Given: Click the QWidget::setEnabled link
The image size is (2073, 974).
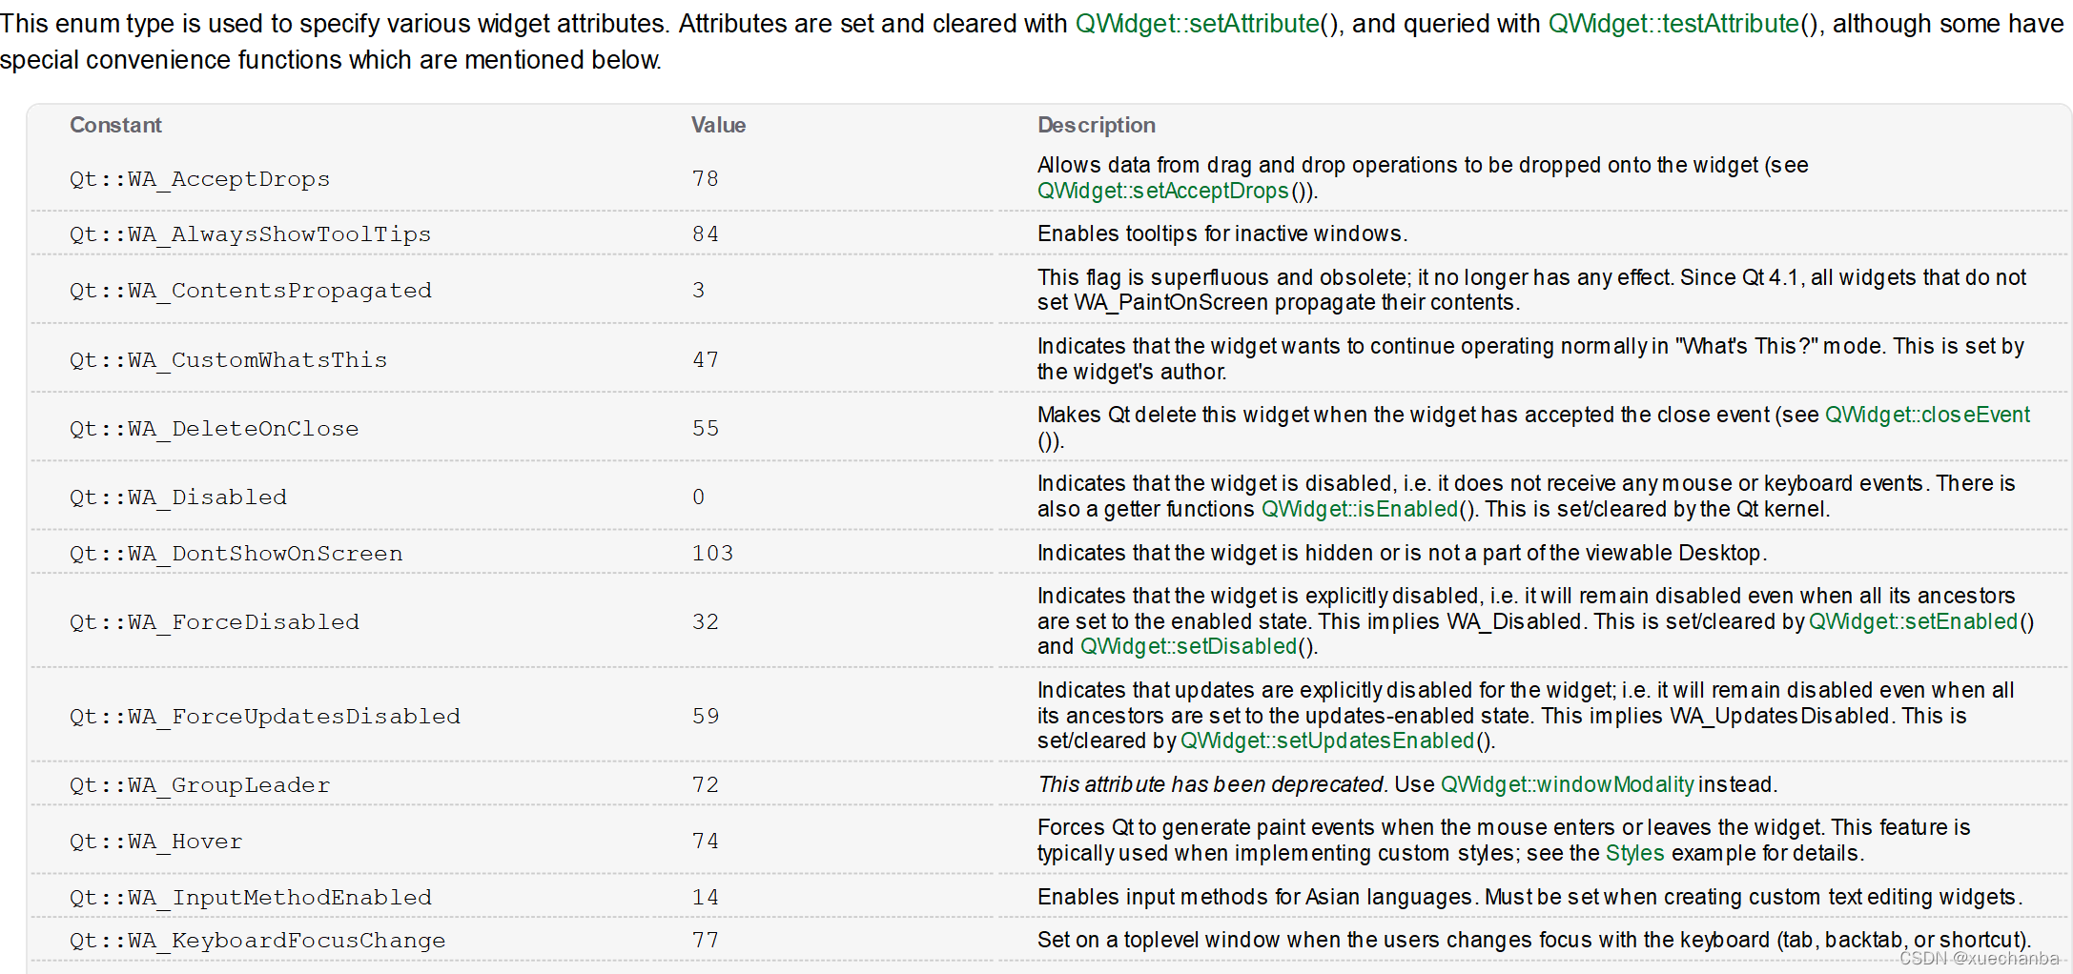Looking at the screenshot, I should pos(1913,621).
